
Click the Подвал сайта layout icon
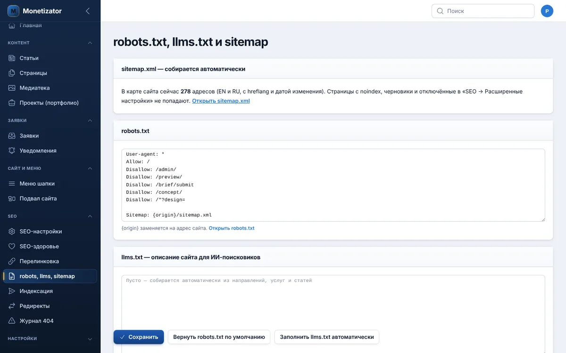tap(12, 199)
